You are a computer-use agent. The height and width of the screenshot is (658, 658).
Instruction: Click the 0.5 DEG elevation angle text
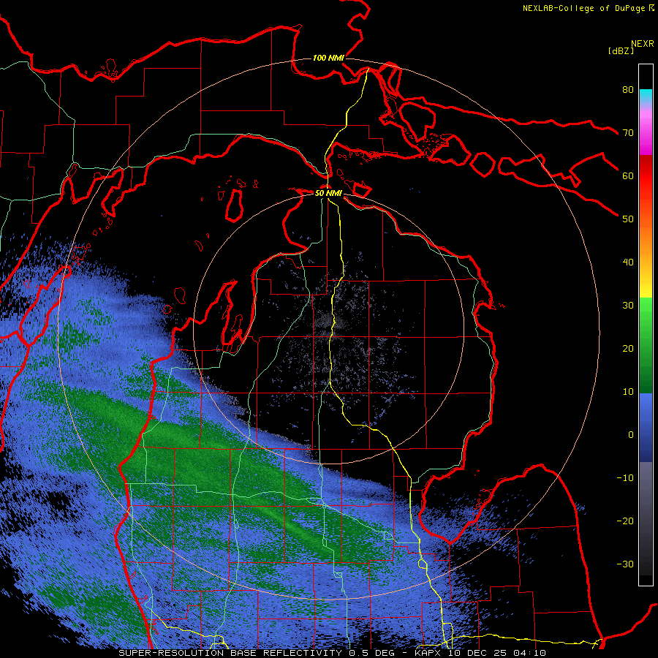pos(371,653)
